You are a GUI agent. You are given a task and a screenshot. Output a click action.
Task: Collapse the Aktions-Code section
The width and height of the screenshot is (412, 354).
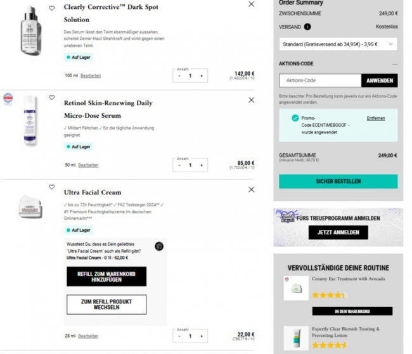tap(394, 64)
